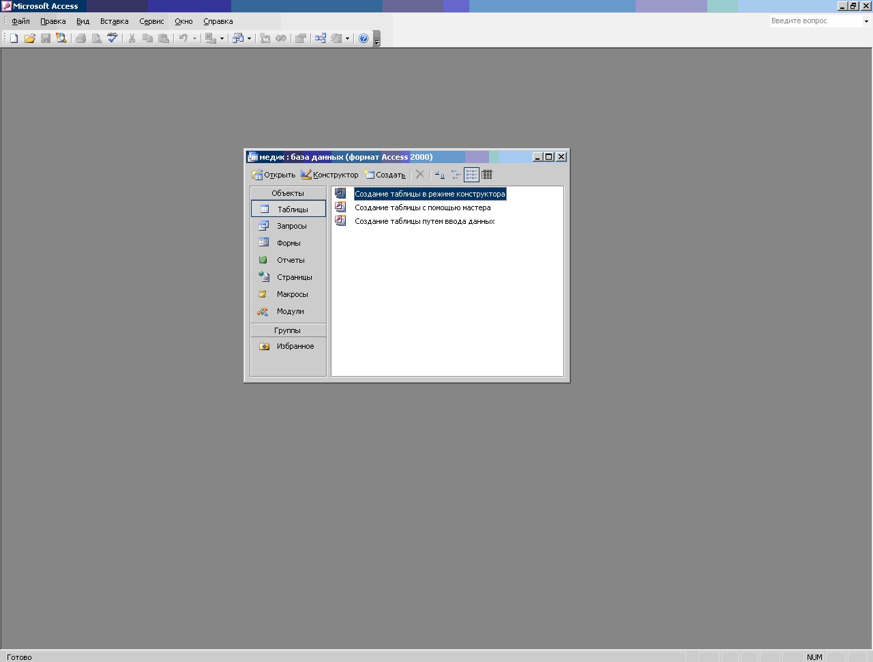The height and width of the screenshot is (662, 873).
Task: Expand the Analyze dropdown arrow
Action: tap(249, 39)
